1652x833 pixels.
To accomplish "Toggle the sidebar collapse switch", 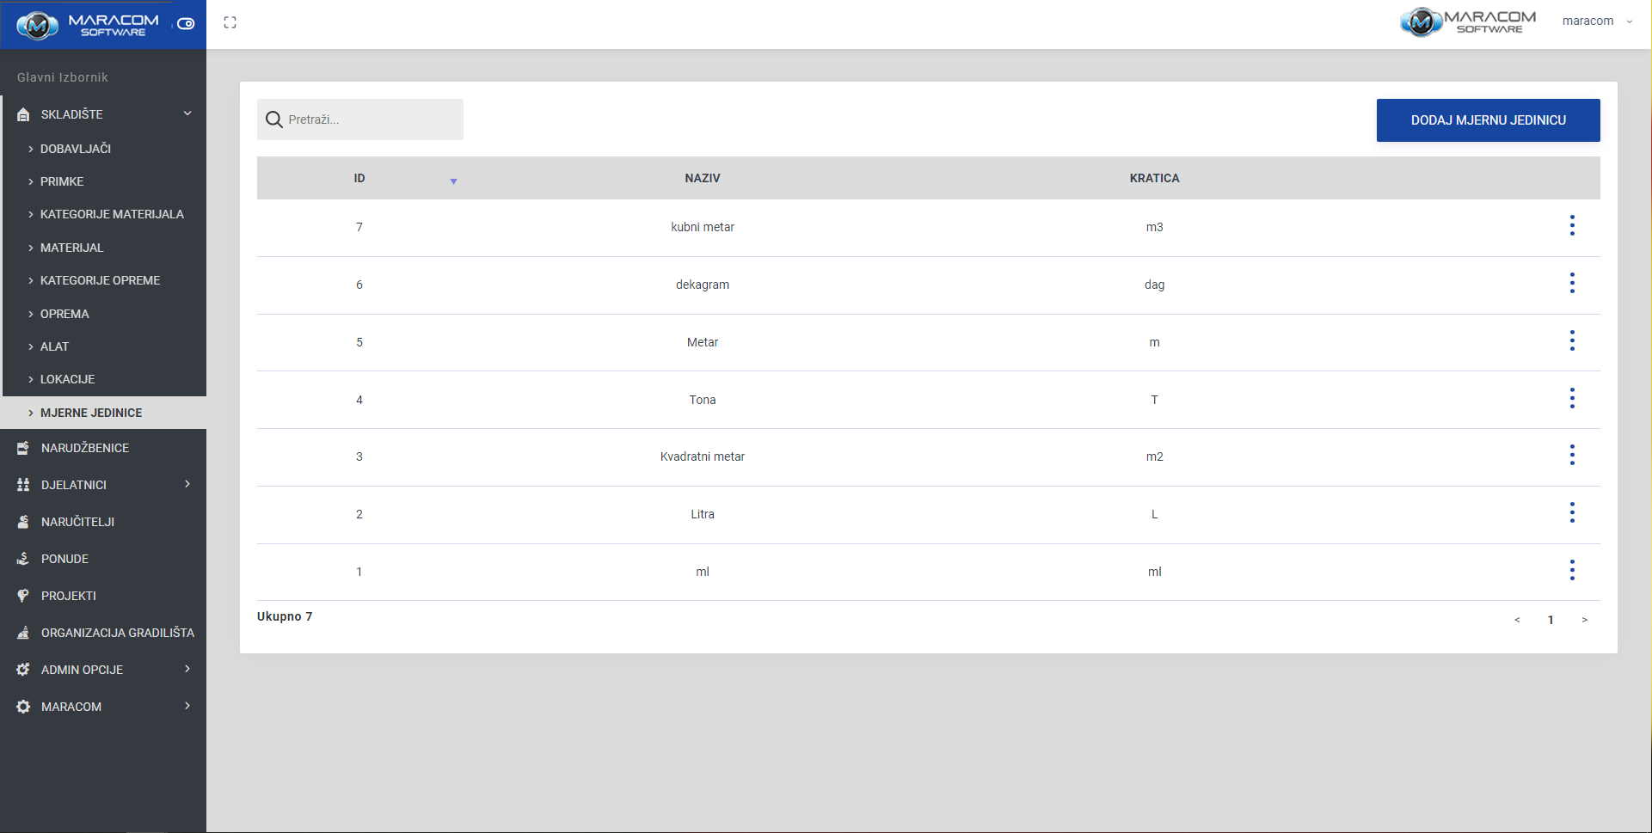I will point(186,24).
